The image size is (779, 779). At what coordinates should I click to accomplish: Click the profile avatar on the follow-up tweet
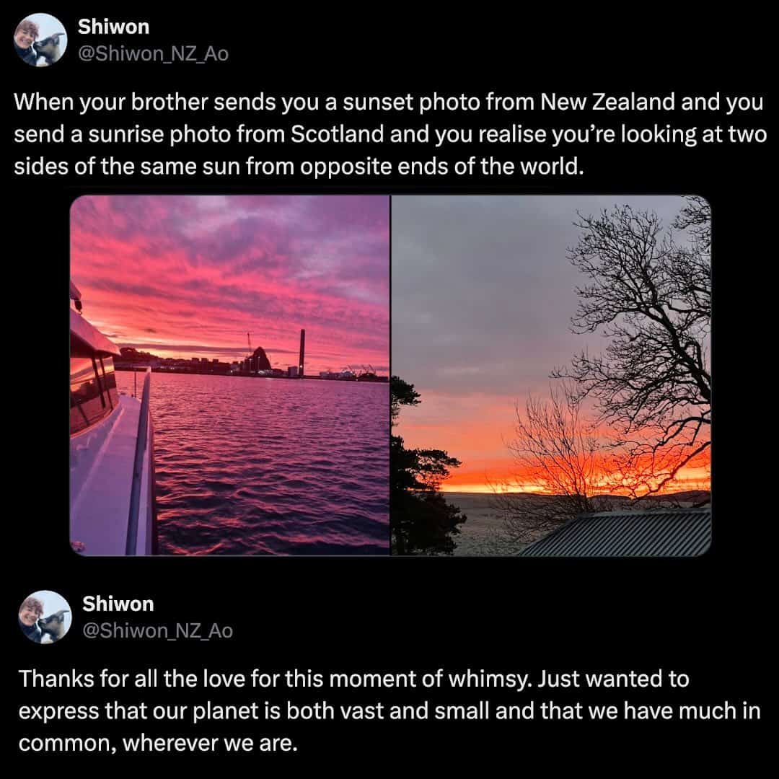point(45,617)
